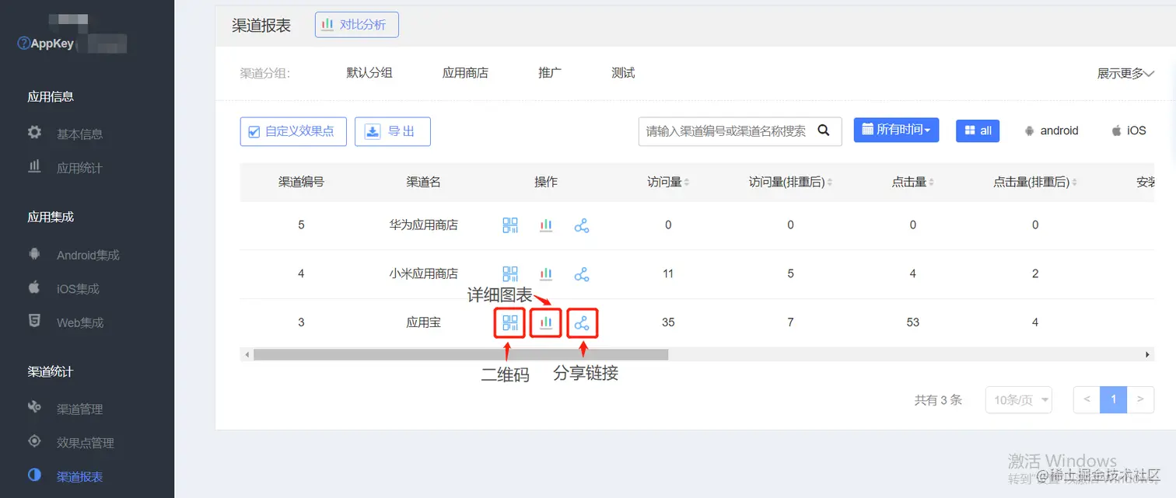This screenshot has width=1176, height=498.
Task: Open 10条/页 page size dropdown
Action: coord(1019,400)
